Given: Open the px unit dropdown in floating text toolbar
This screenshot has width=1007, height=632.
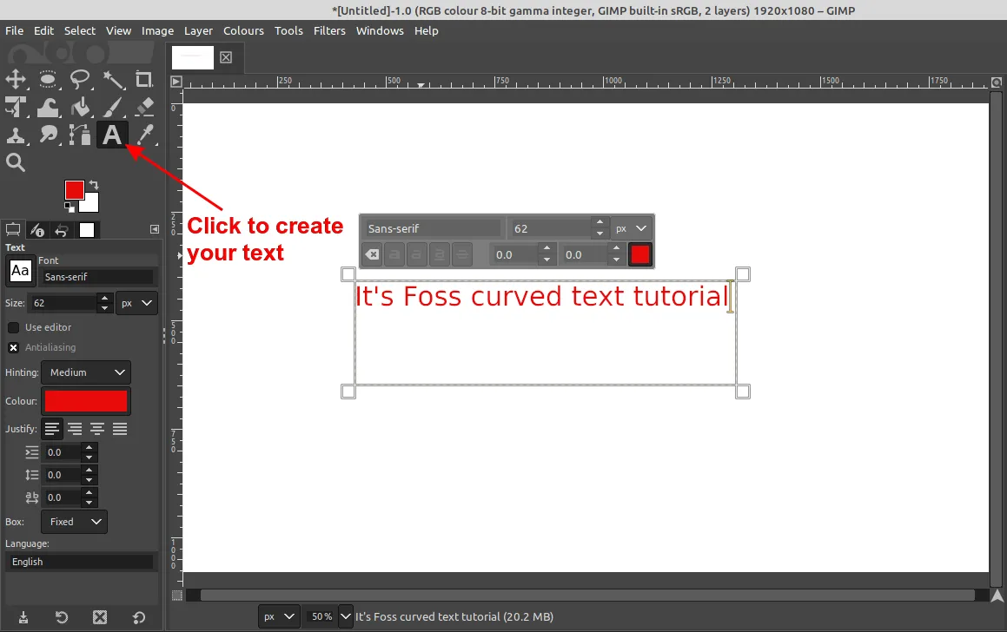Looking at the screenshot, I should point(632,228).
